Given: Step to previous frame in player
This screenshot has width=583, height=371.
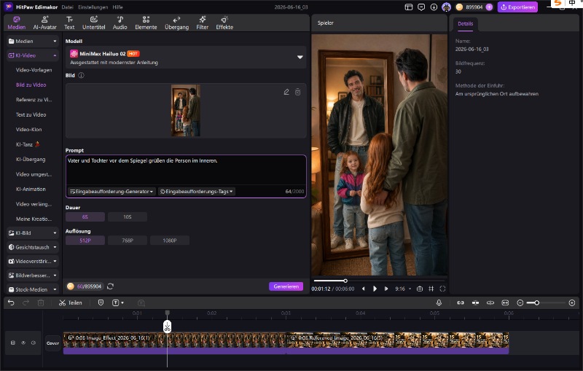Looking at the screenshot, I should (363, 289).
